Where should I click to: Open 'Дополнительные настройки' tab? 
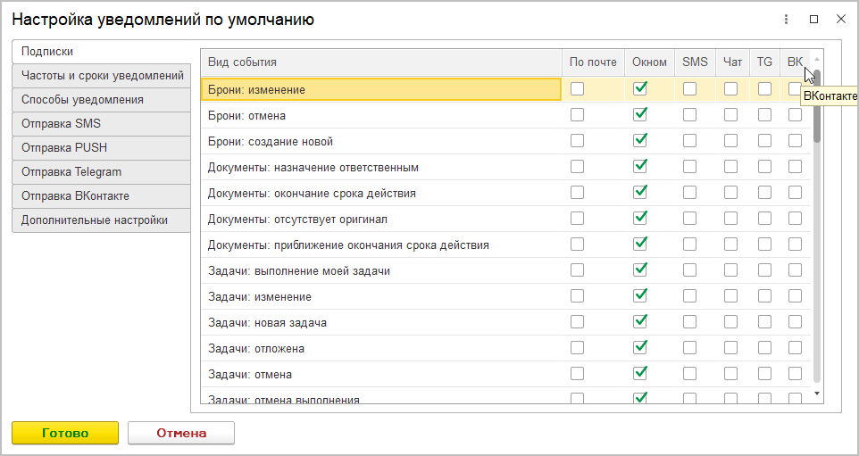click(x=102, y=220)
